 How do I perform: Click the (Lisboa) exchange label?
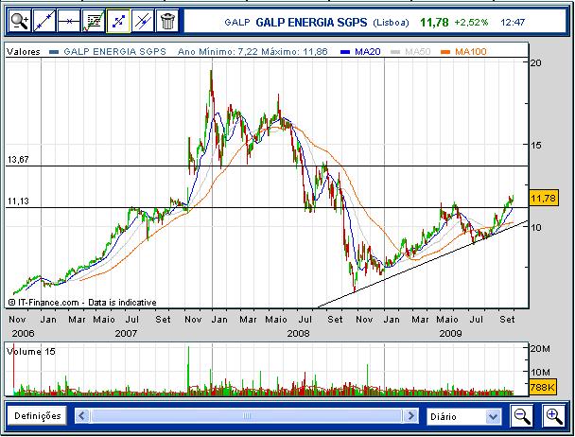tap(391, 23)
